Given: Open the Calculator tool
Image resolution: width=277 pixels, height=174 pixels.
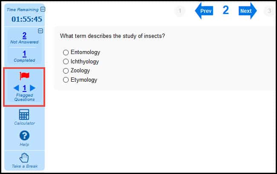Looking at the screenshot, I should coord(24,114).
